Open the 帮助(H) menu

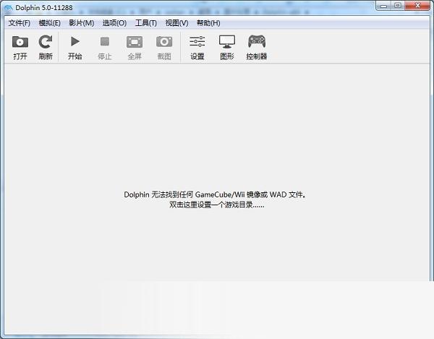[208, 23]
